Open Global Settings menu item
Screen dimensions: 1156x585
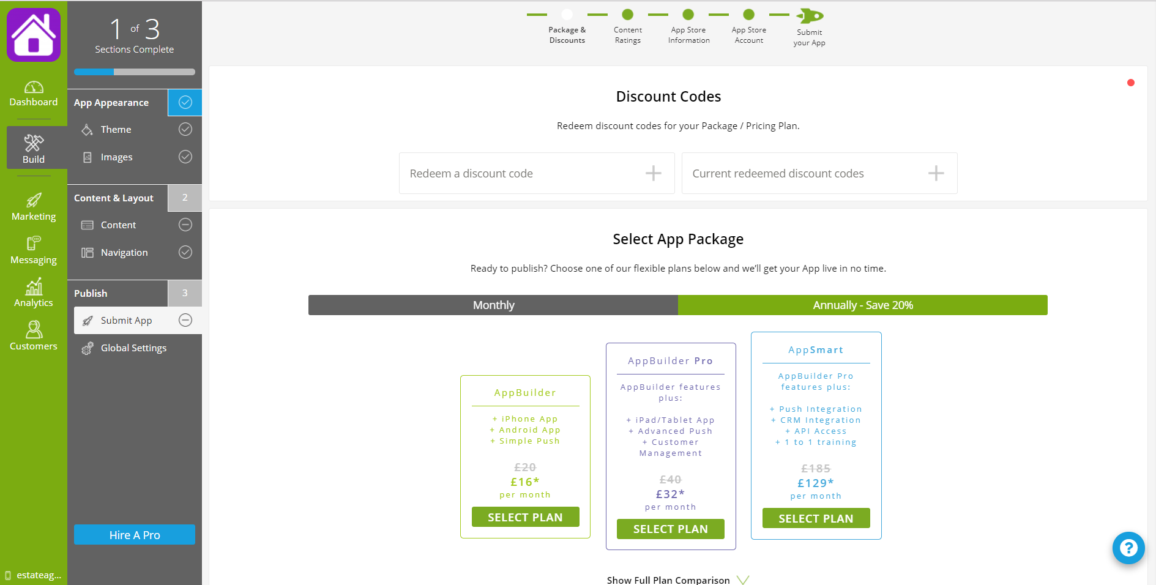pyautogui.click(x=133, y=348)
